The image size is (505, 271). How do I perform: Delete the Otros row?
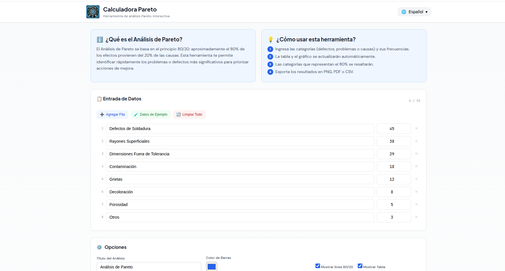pyautogui.click(x=416, y=217)
